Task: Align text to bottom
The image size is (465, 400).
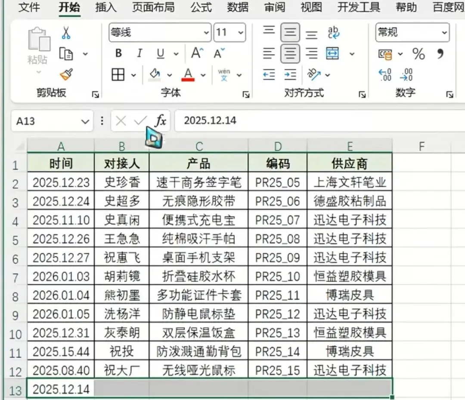Action: (x=311, y=35)
